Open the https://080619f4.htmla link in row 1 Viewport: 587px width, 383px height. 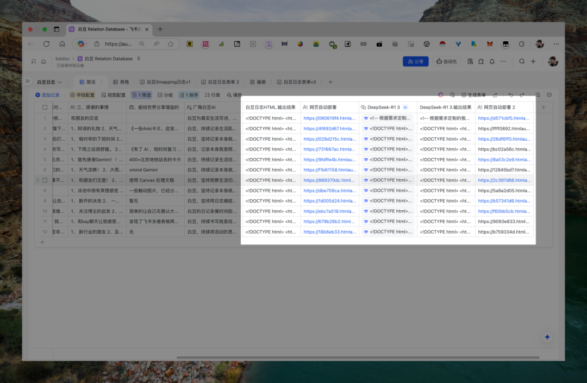(329, 118)
